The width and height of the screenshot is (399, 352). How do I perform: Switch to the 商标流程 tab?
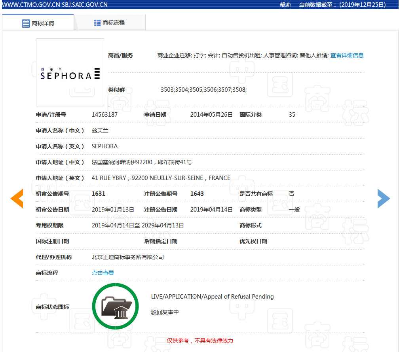point(110,23)
